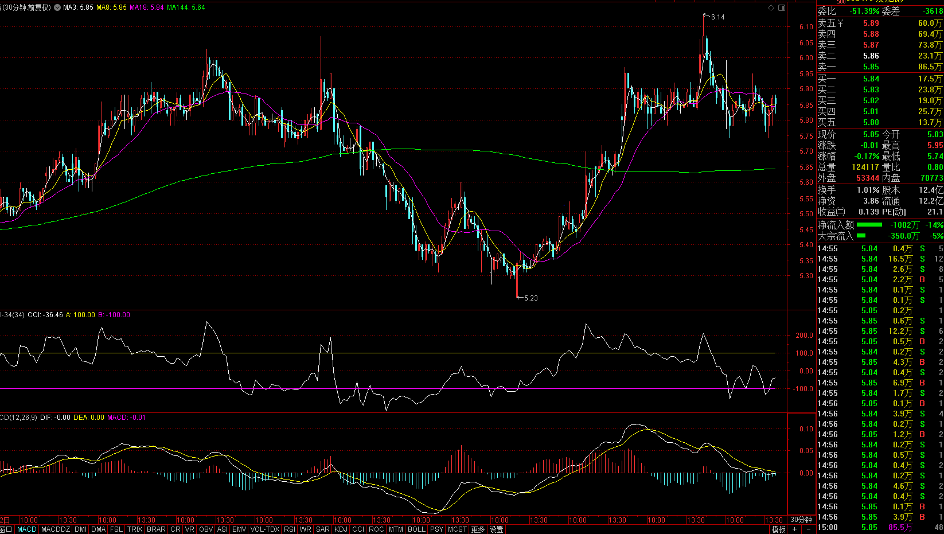
Task: Select the WR indicator tab
Action: coord(306,529)
